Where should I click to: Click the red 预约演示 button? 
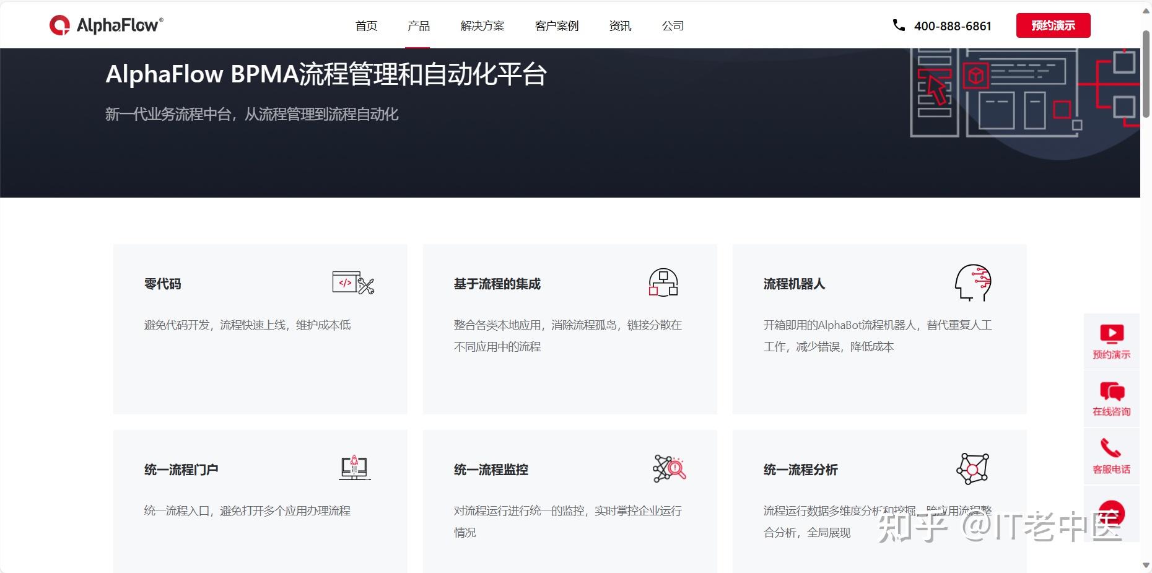coord(1052,25)
